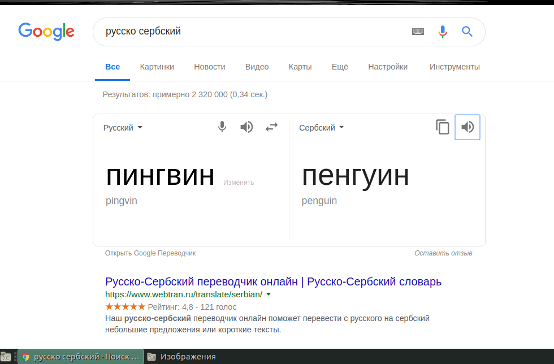Open the Русский source language dropdown
554x364 pixels.
point(123,128)
